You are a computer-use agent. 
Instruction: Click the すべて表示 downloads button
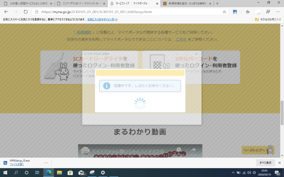(265, 163)
